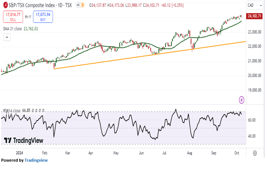Collapse the indicator legend with chevron arrow
The image size is (267, 170).
(6, 37)
